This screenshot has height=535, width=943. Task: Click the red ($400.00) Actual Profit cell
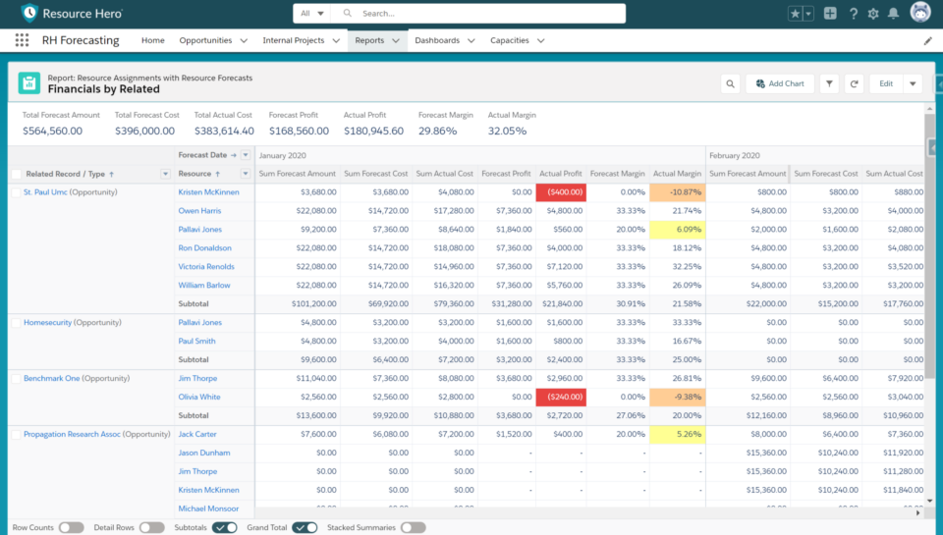[x=561, y=192]
